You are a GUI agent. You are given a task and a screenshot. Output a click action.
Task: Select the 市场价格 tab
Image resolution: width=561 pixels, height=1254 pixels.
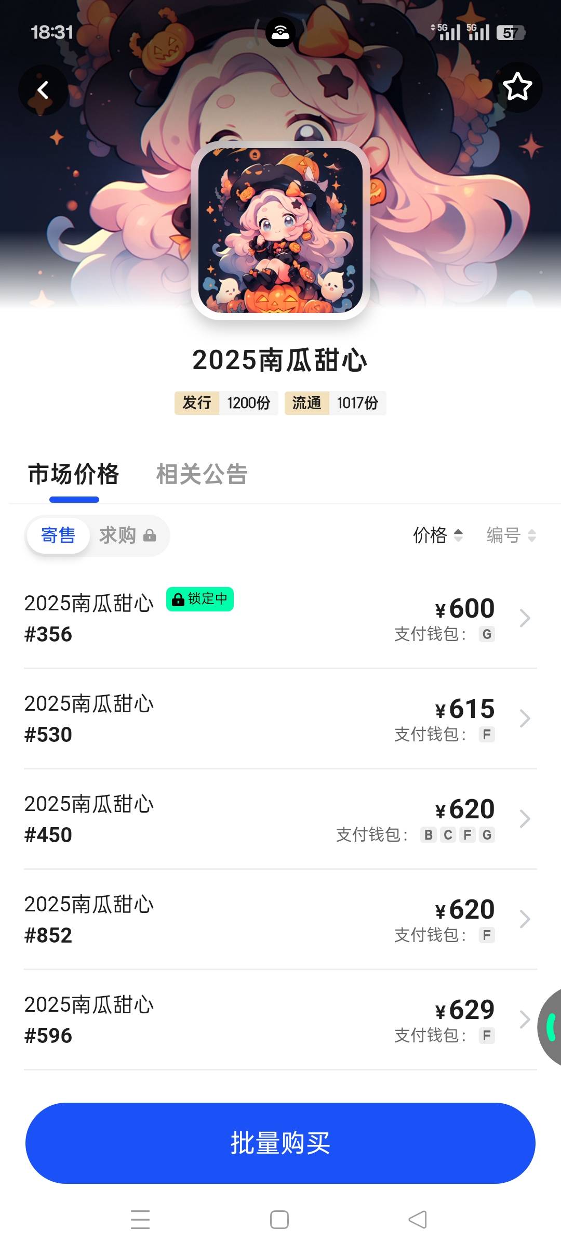[74, 474]
